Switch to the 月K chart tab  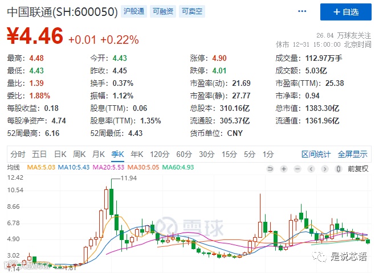[99, 154]
